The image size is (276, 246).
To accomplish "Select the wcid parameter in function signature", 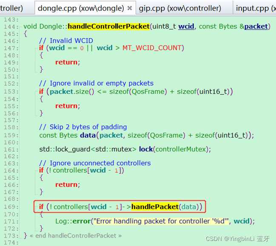I will 186,26.
